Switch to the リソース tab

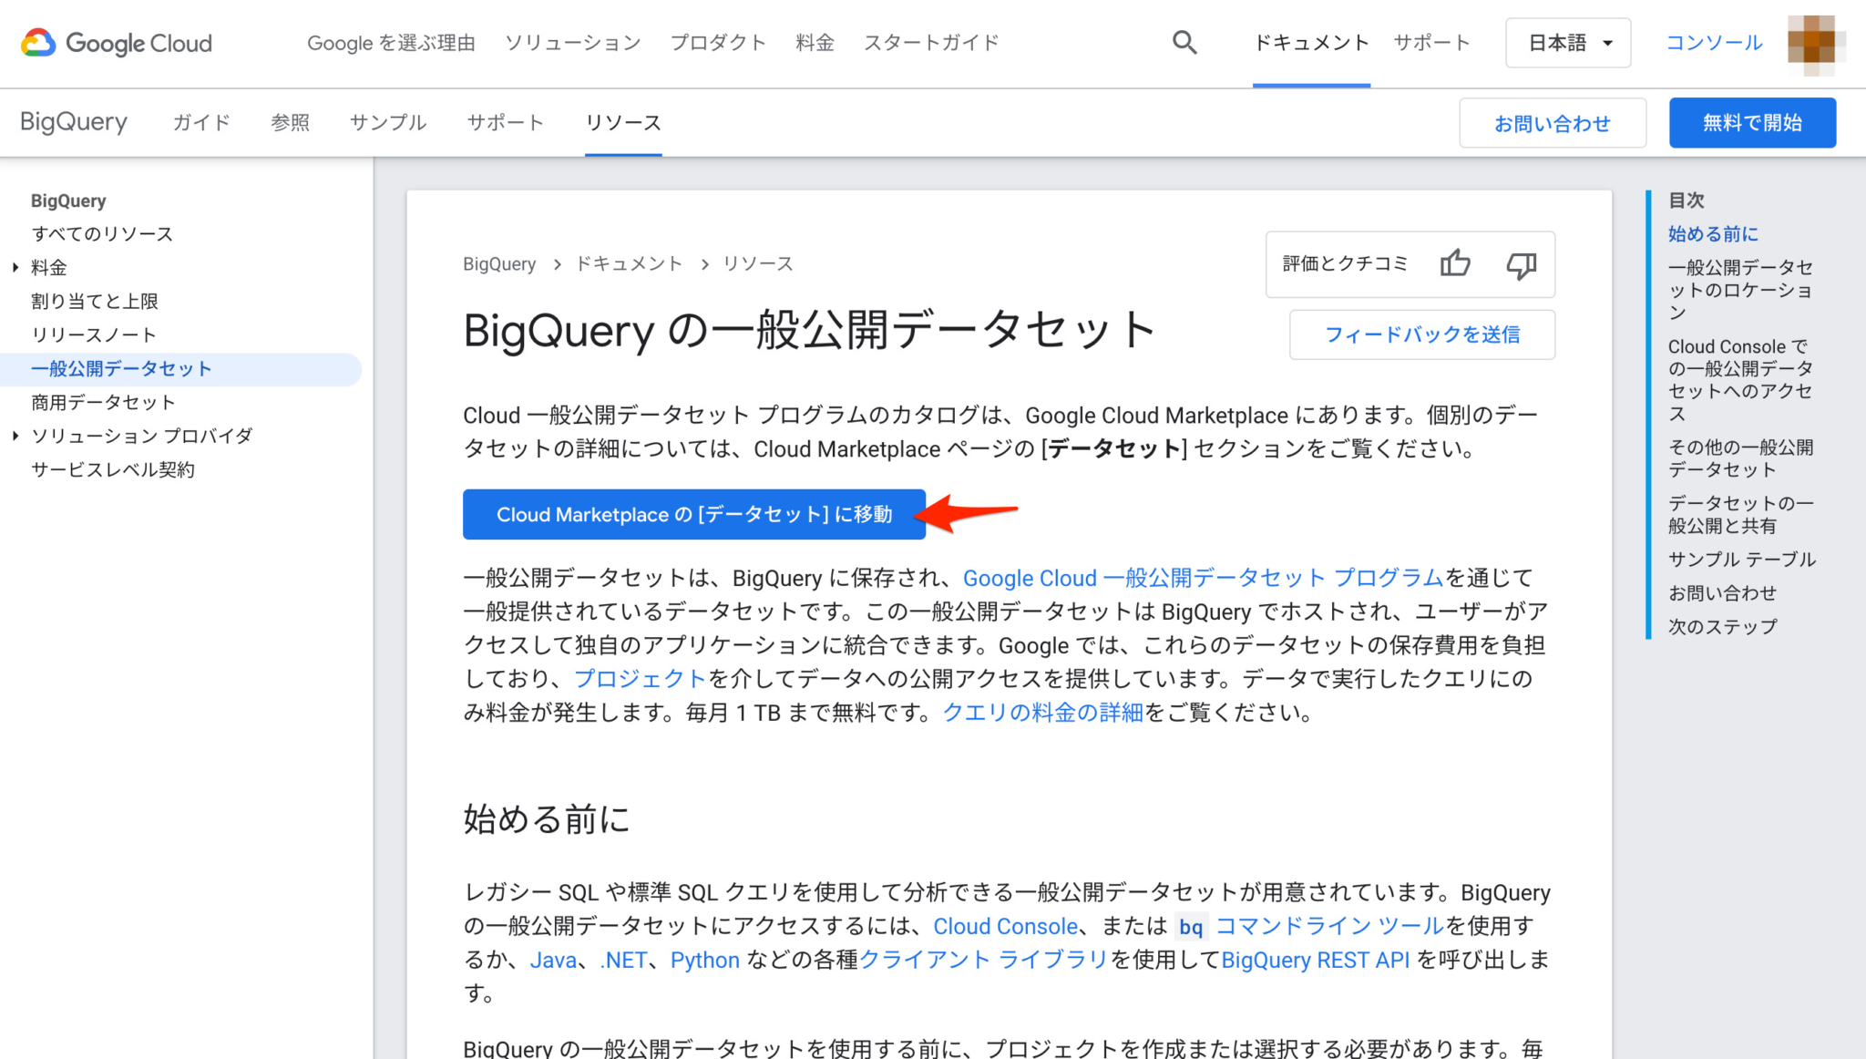[x=623, y=122]
